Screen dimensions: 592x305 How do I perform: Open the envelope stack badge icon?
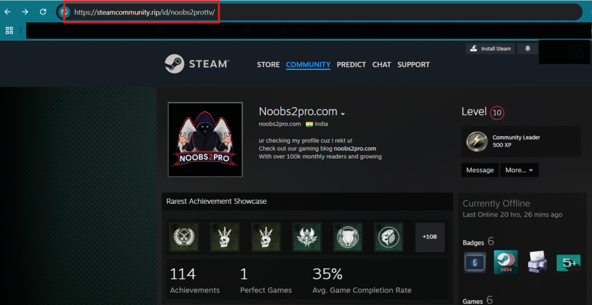click(538, 262)
